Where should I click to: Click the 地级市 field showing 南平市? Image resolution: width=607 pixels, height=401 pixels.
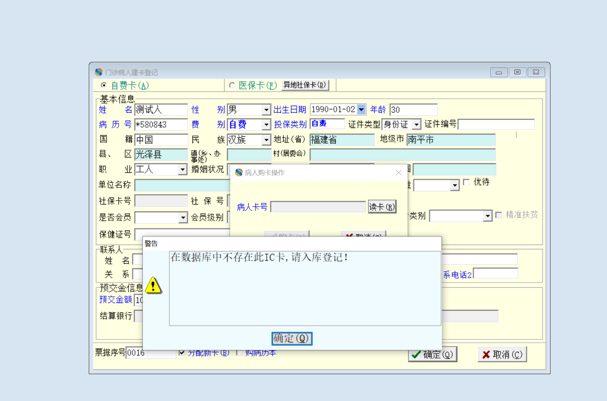click(x=451, y=140)
